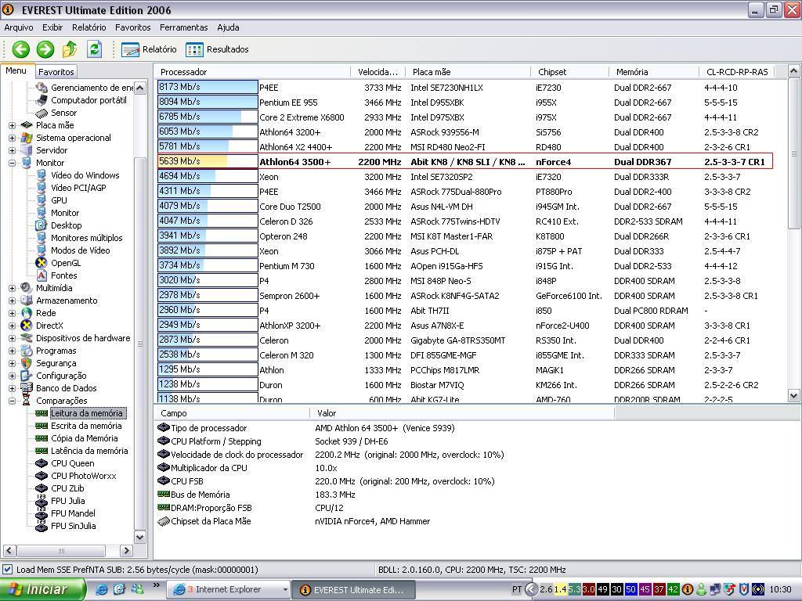Select FPU SinJulia benchmark icon

42,526
